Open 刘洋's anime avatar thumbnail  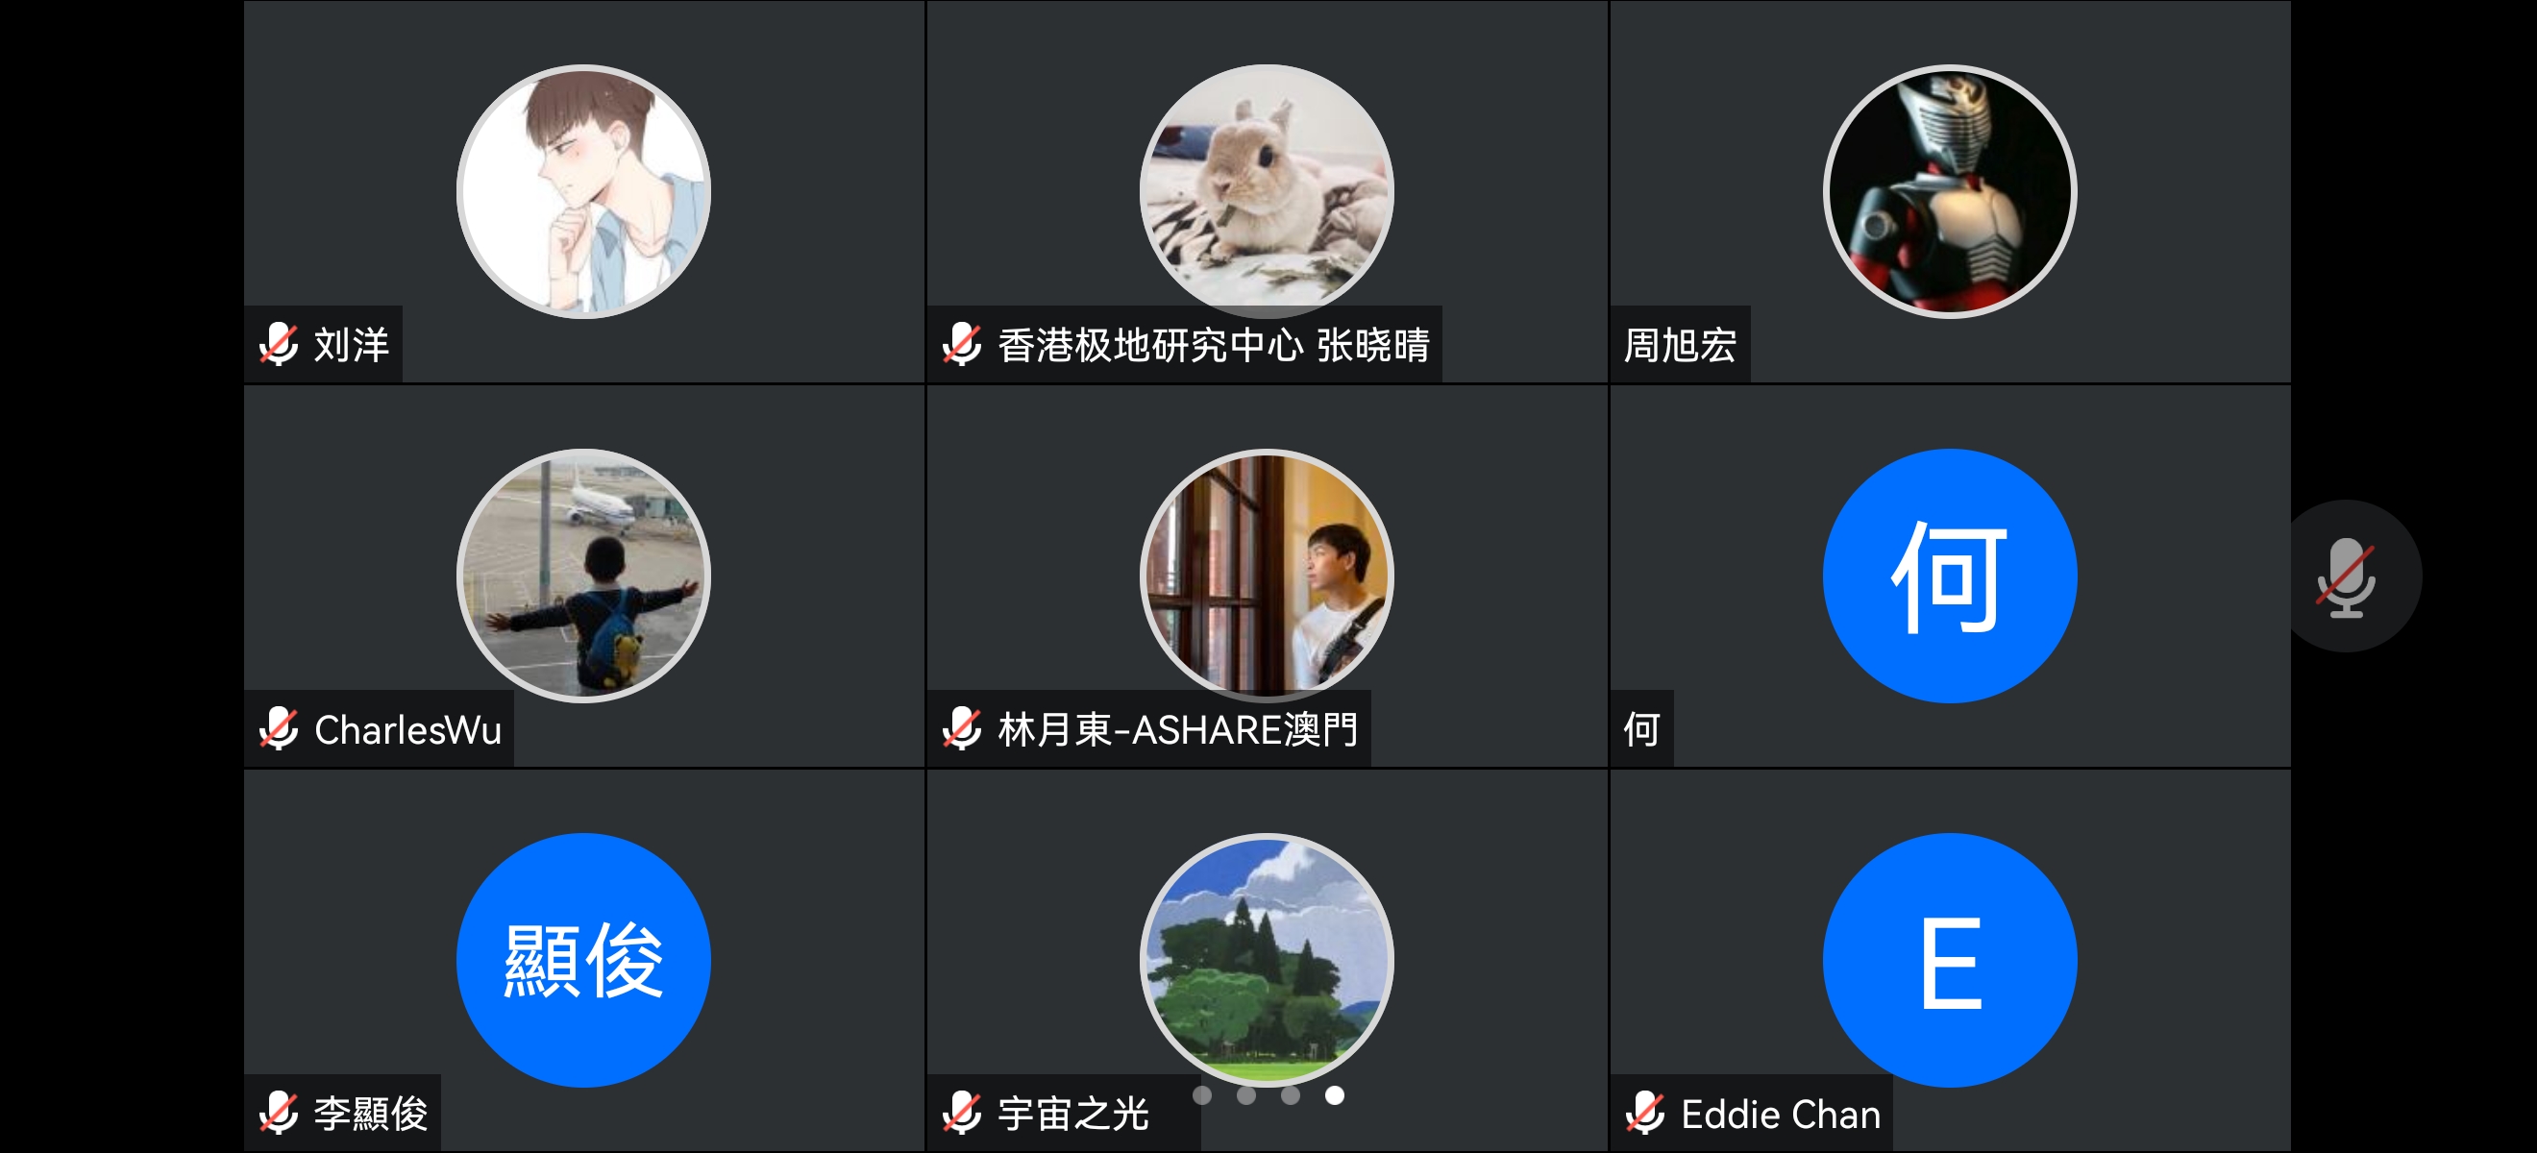tap(584, 192)
